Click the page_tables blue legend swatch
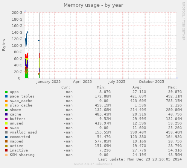Image resolution: width=187 pixels, height=168 pixels. click(x=6, y=96)
